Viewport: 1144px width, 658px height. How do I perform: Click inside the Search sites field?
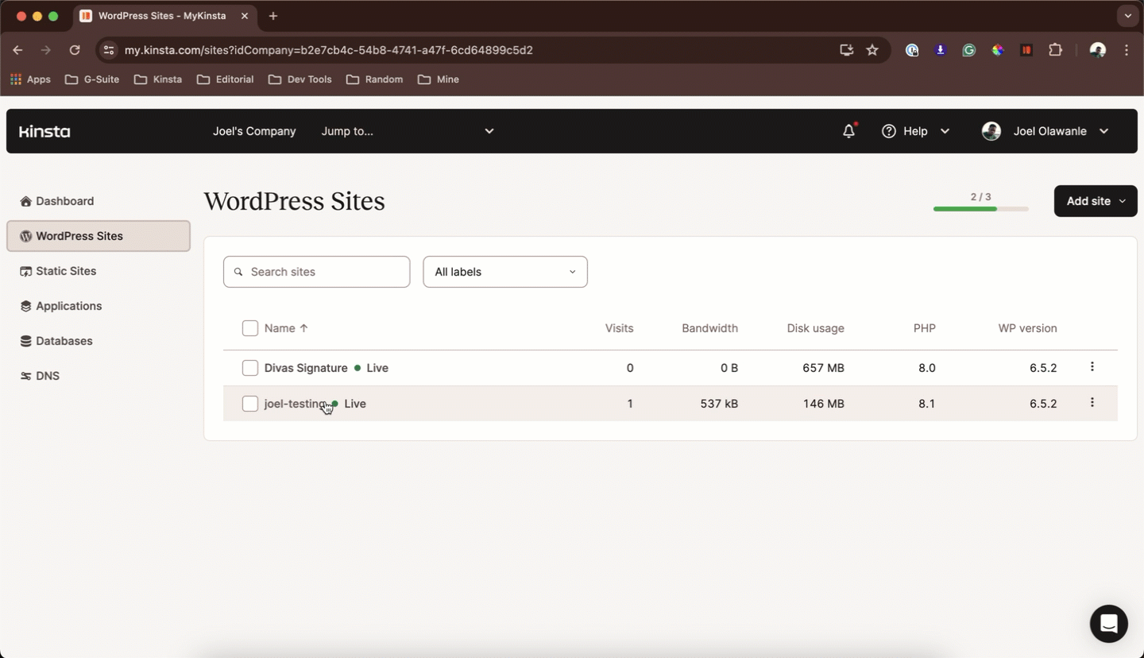(316, 272)
